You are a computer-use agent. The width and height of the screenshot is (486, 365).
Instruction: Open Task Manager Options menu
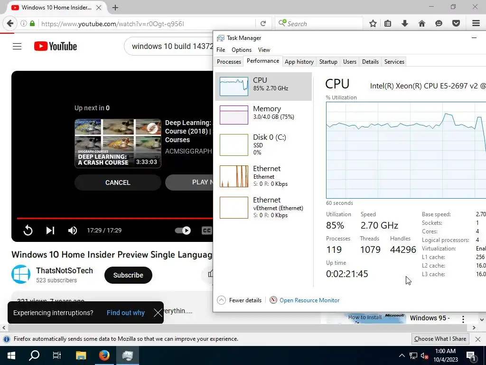coord(242,49)
